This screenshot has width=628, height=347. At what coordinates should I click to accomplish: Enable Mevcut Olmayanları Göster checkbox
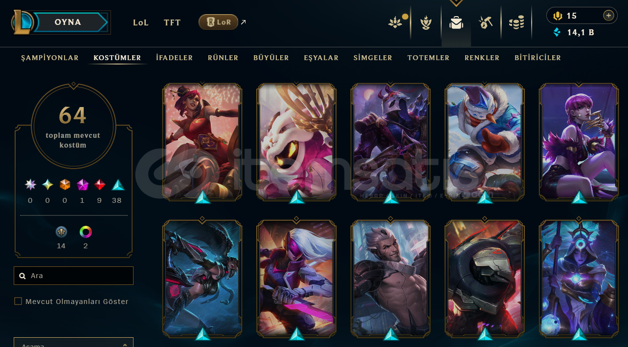coord(18,301)
